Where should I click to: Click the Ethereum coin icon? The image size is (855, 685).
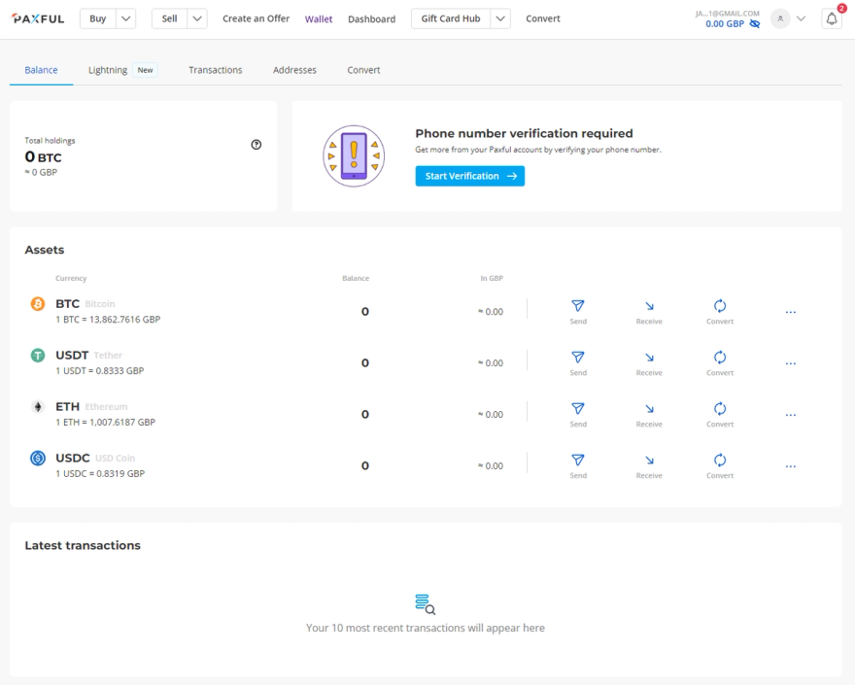coord(38,407)
